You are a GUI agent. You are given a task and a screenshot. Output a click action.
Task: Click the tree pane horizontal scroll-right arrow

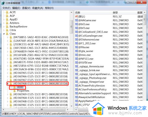[x=68, y=110]
